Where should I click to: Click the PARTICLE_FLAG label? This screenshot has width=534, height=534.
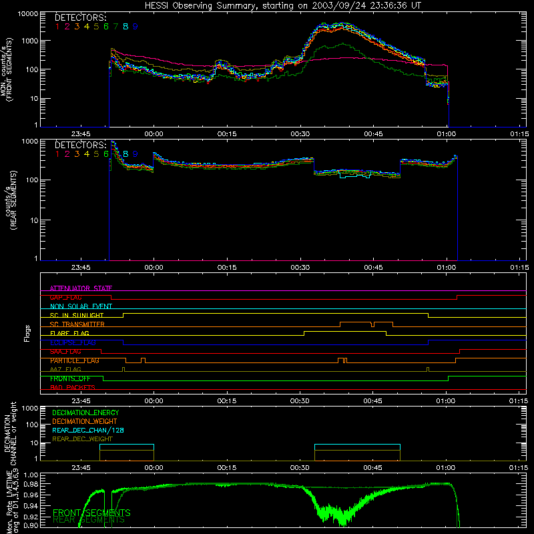[x=75, y=360]
